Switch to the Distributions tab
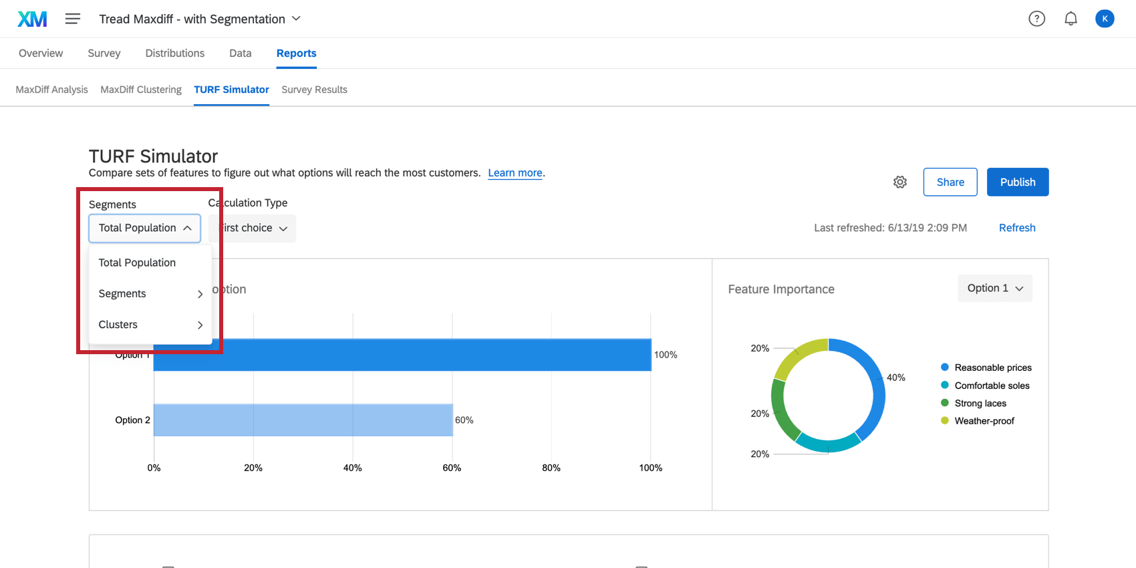 [175, 53]
